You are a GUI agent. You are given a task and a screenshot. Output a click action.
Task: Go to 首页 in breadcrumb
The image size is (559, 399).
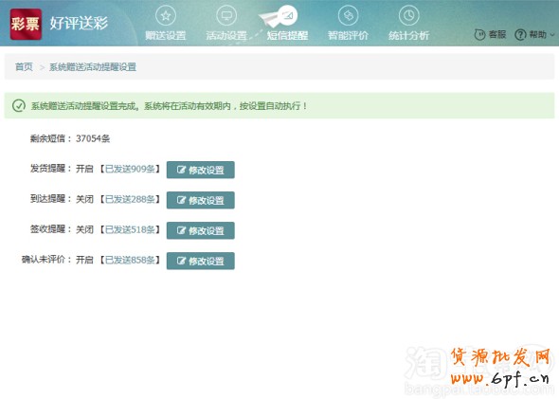tap(24, 66)
